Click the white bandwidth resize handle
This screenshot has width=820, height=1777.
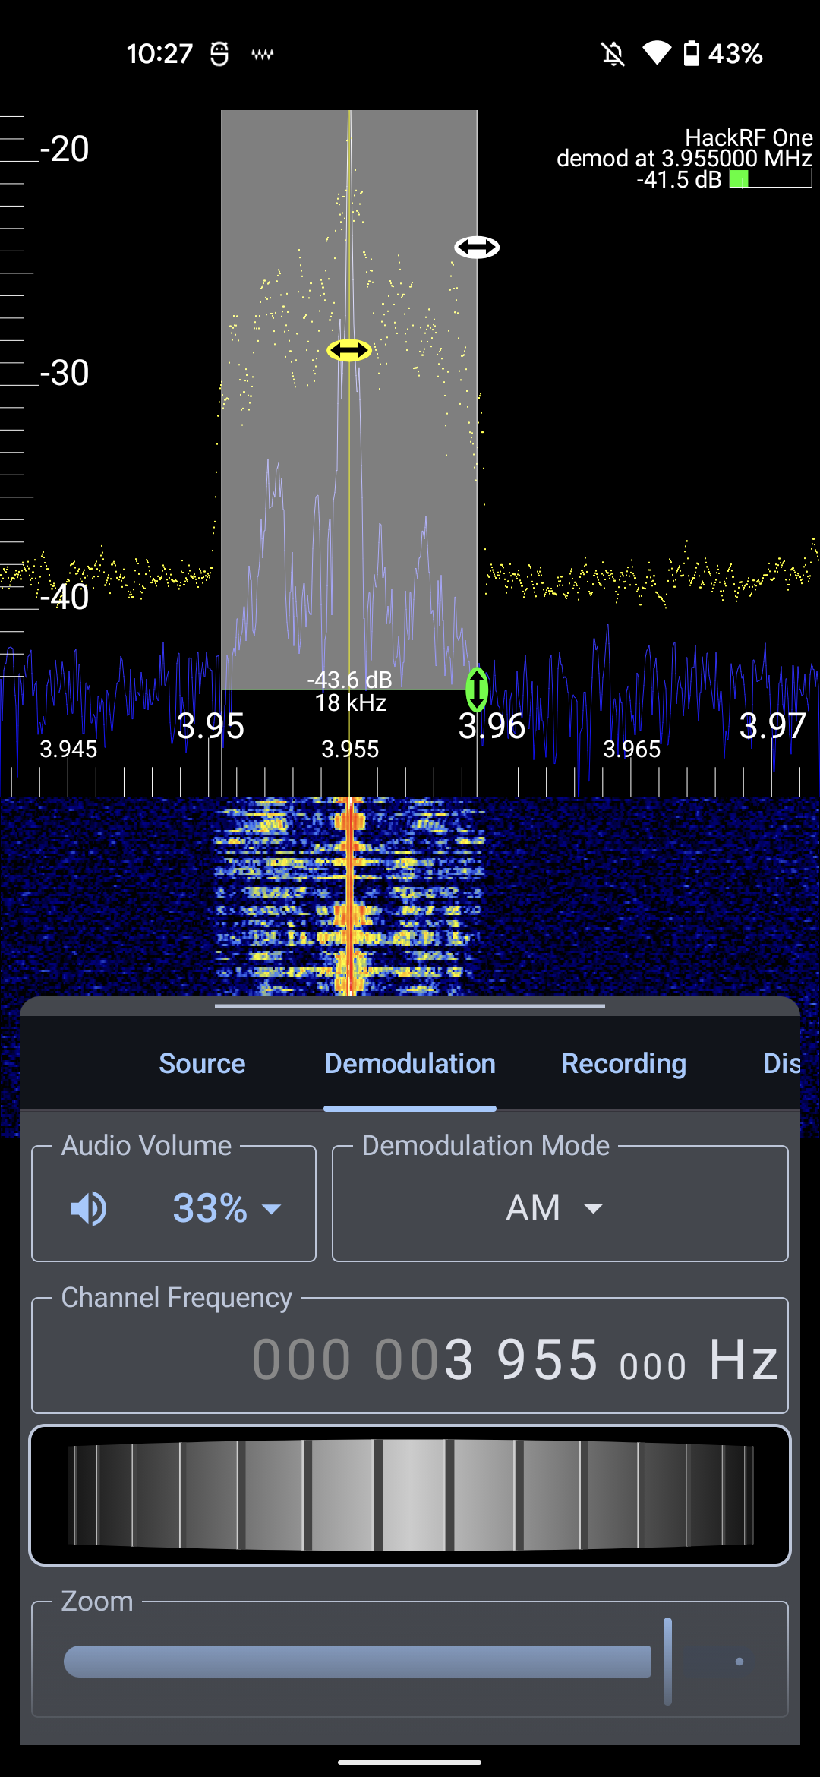click(477, 247)
